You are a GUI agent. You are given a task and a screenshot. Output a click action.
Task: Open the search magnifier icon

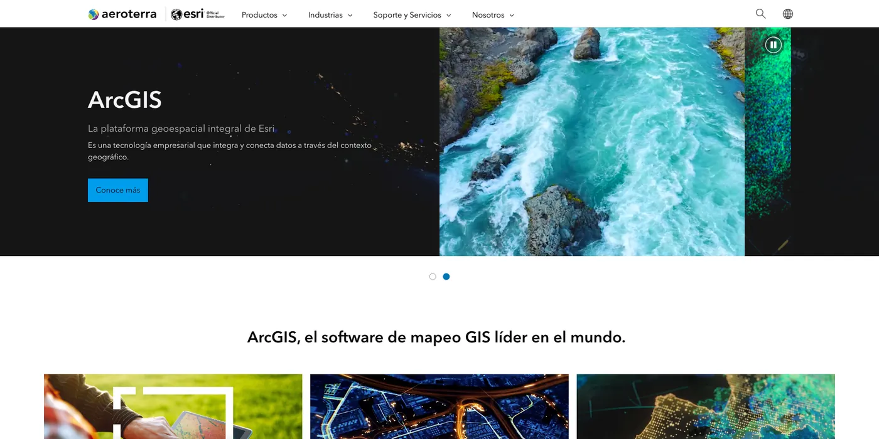click(760, 14)
